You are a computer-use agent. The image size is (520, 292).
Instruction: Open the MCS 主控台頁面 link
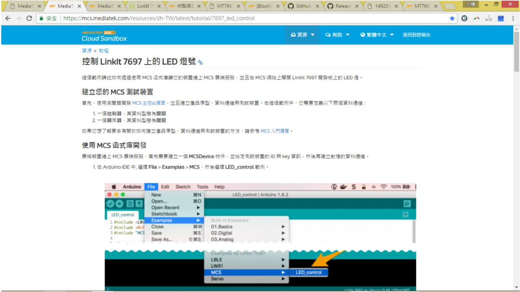149,103
